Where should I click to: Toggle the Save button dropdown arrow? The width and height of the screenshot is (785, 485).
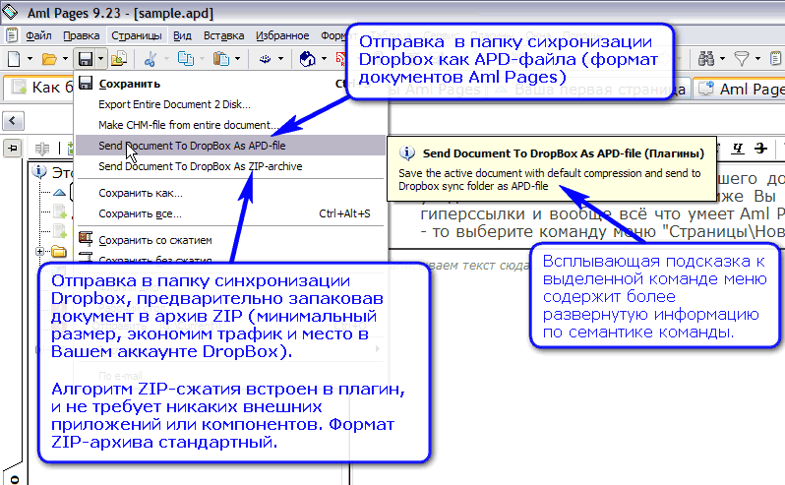[100, 59]
